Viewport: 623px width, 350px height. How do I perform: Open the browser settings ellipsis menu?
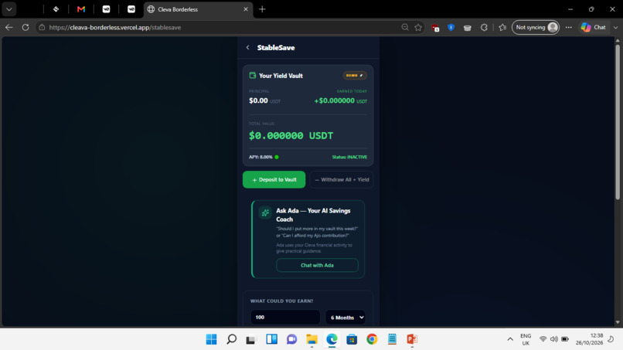click(569, 27)
